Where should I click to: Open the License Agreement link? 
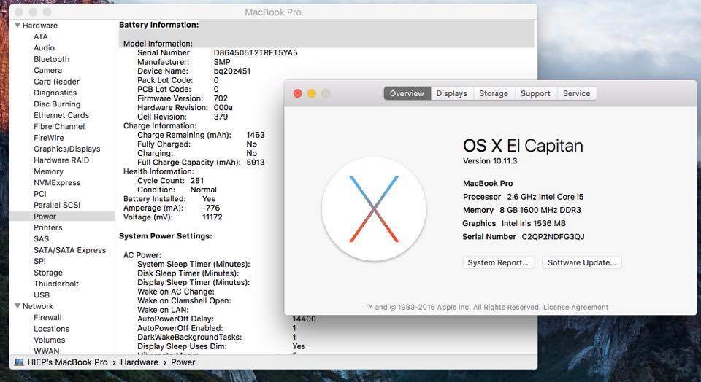coord(576,307)
